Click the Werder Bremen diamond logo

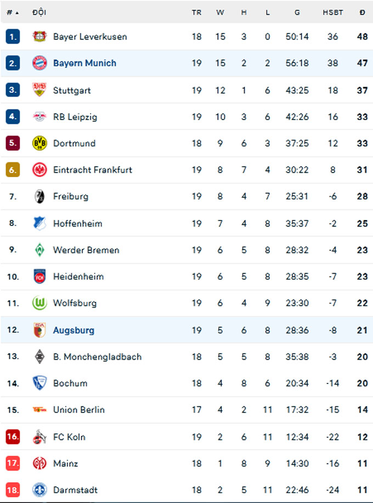click(x=39, y=250)
